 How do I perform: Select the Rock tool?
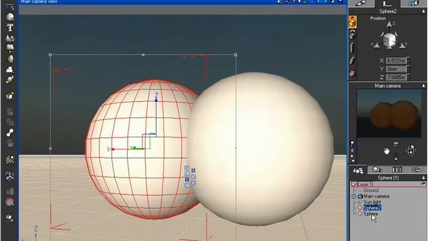point(10,58)
